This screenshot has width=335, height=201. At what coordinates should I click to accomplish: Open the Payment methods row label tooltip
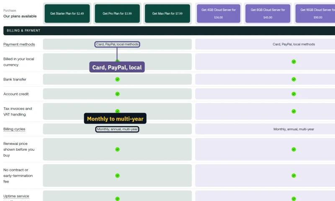click(19, 44)
